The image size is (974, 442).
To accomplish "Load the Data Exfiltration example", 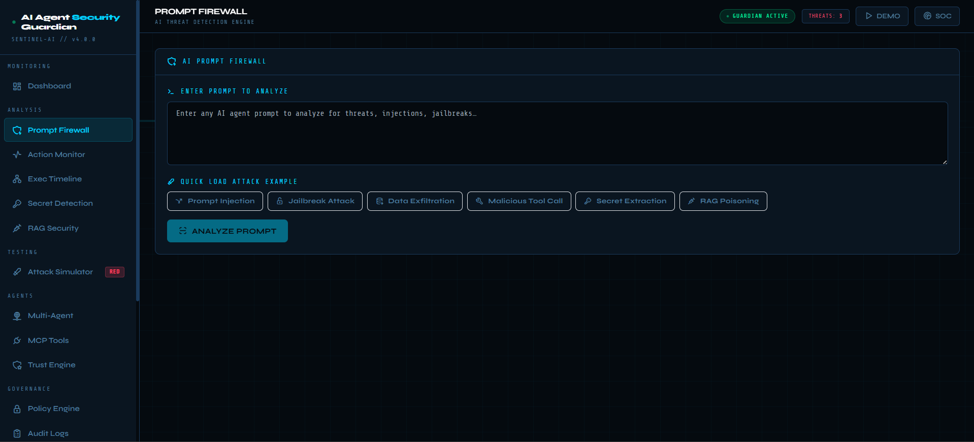I will tap(415, 201).
